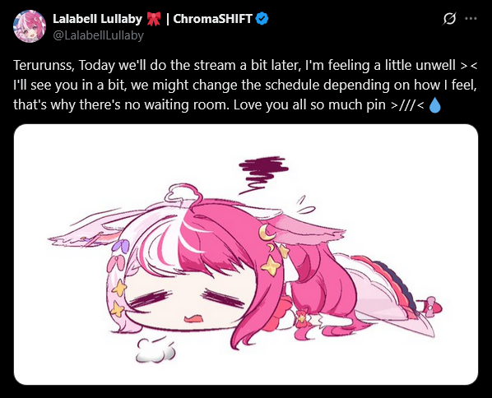Click the ChromaSHIFT text in the name

click(212, 19)
